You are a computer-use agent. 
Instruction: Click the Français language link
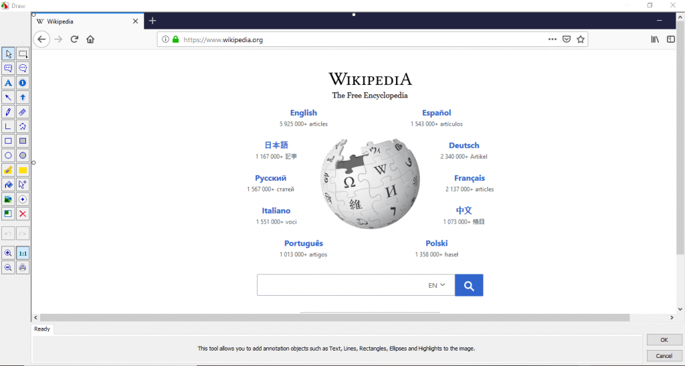(x=470, y=178)
